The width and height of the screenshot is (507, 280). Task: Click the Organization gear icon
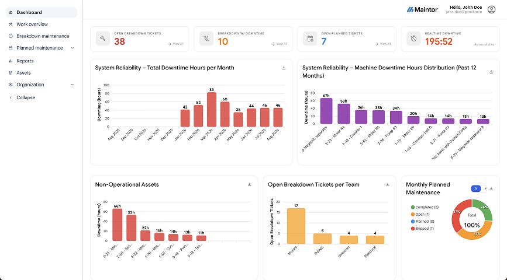tap(11, 85)
